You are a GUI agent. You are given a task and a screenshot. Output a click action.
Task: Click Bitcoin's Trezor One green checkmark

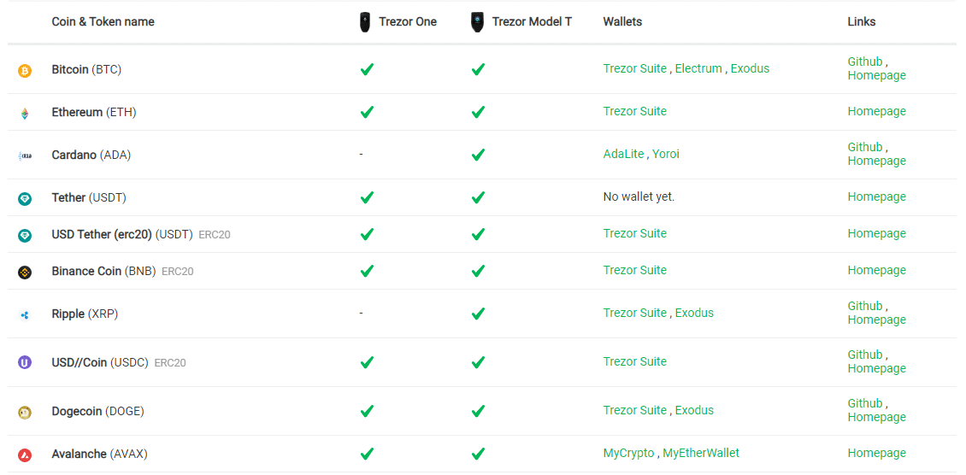(x=368, y=69)
